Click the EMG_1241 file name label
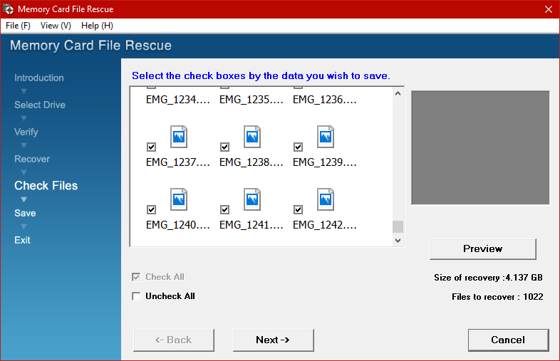Image resolution: width=560 pixels, height=361 pixels. [251, 225]
